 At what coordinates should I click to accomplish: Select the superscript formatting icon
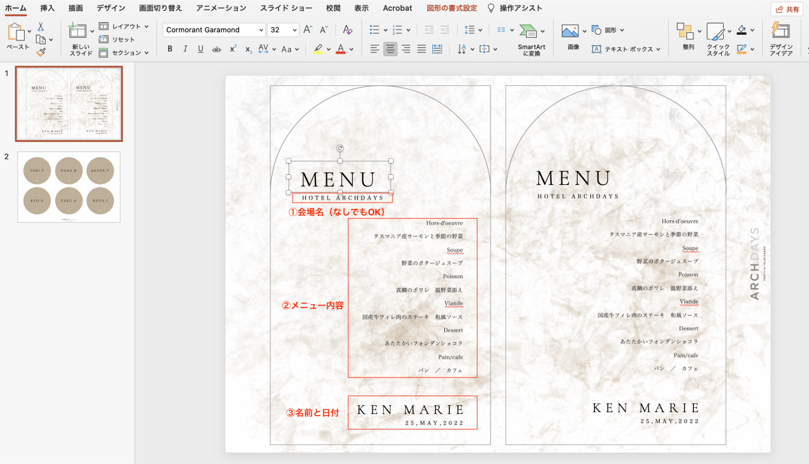(231, 48)
